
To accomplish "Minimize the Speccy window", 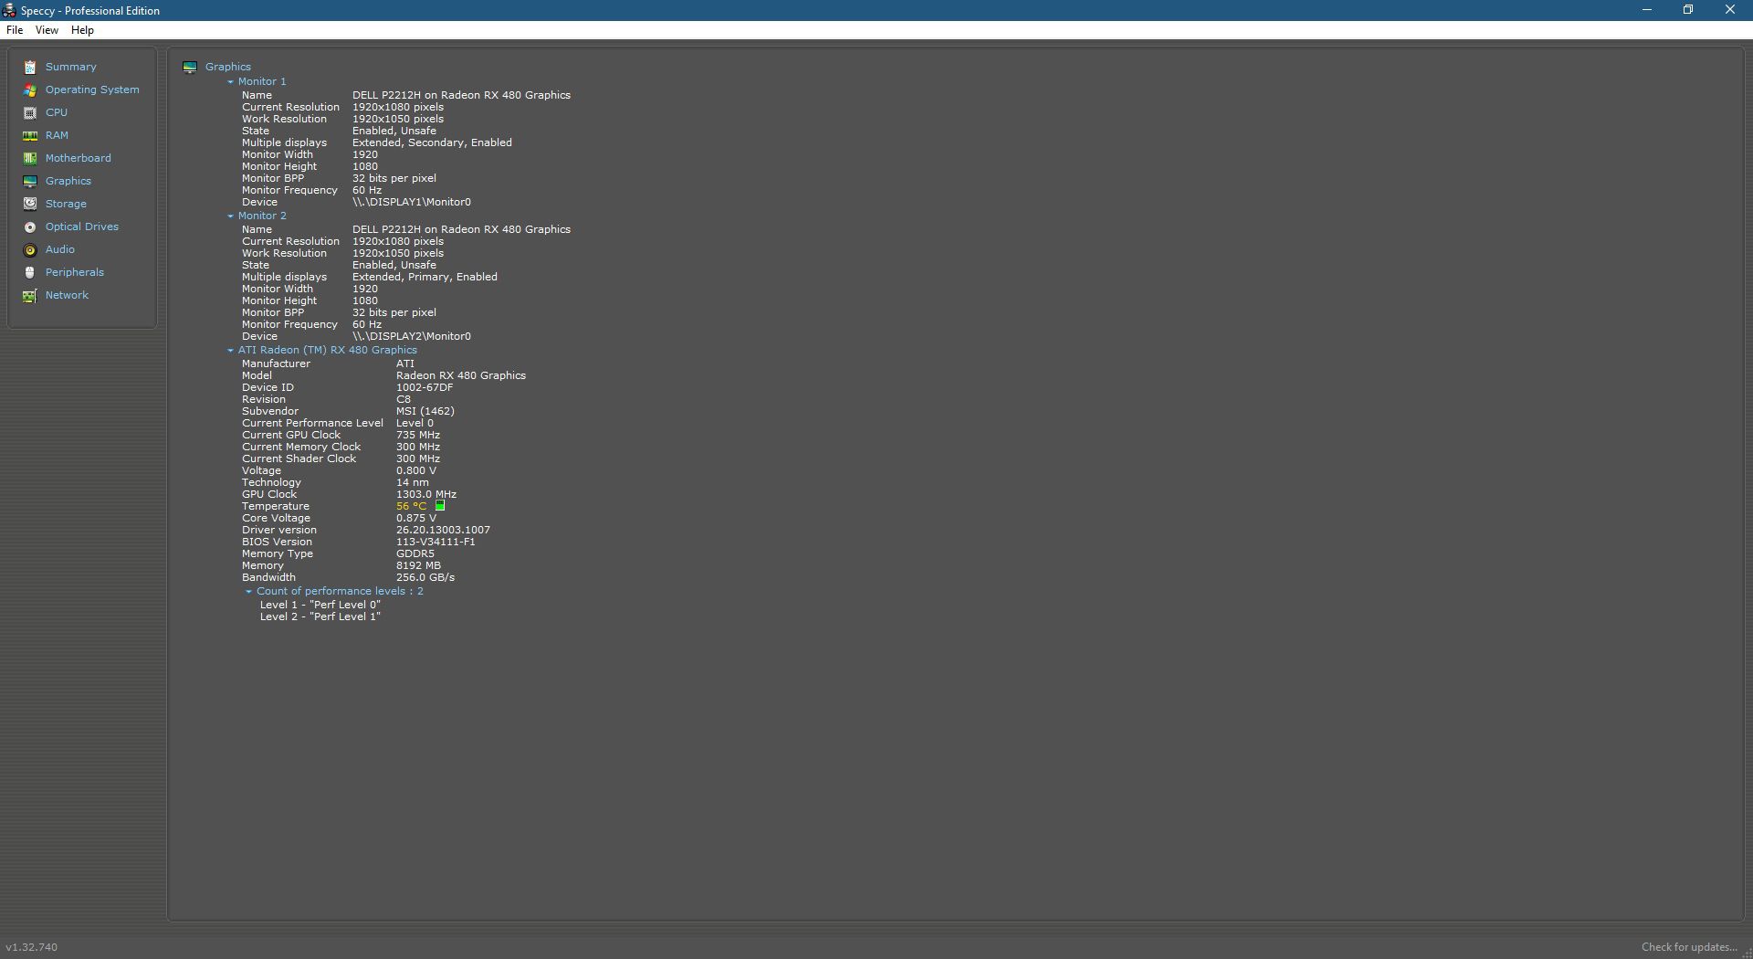I will click(x=1647, y=10).
